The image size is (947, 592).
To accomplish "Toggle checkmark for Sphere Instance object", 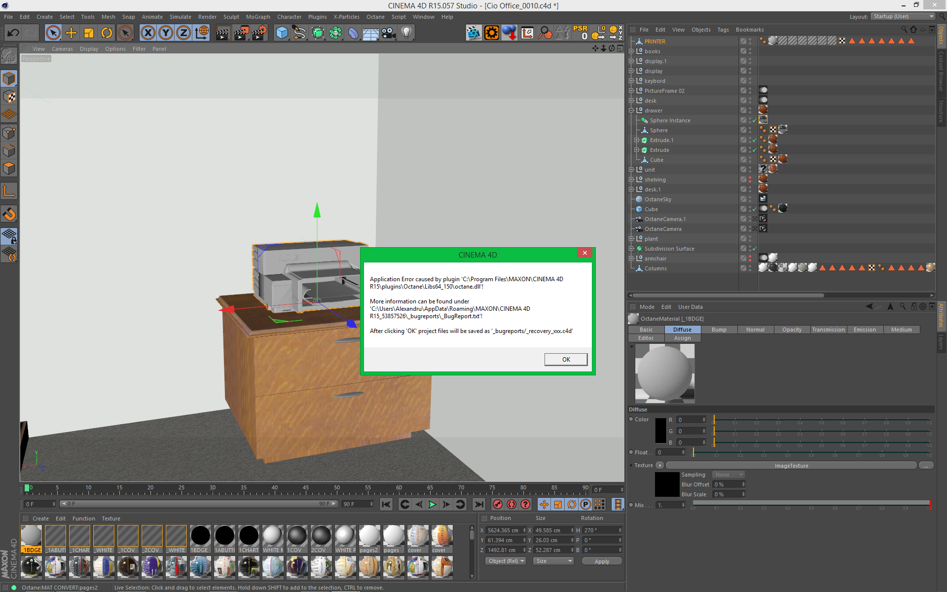I will click(x=754, y=120).
